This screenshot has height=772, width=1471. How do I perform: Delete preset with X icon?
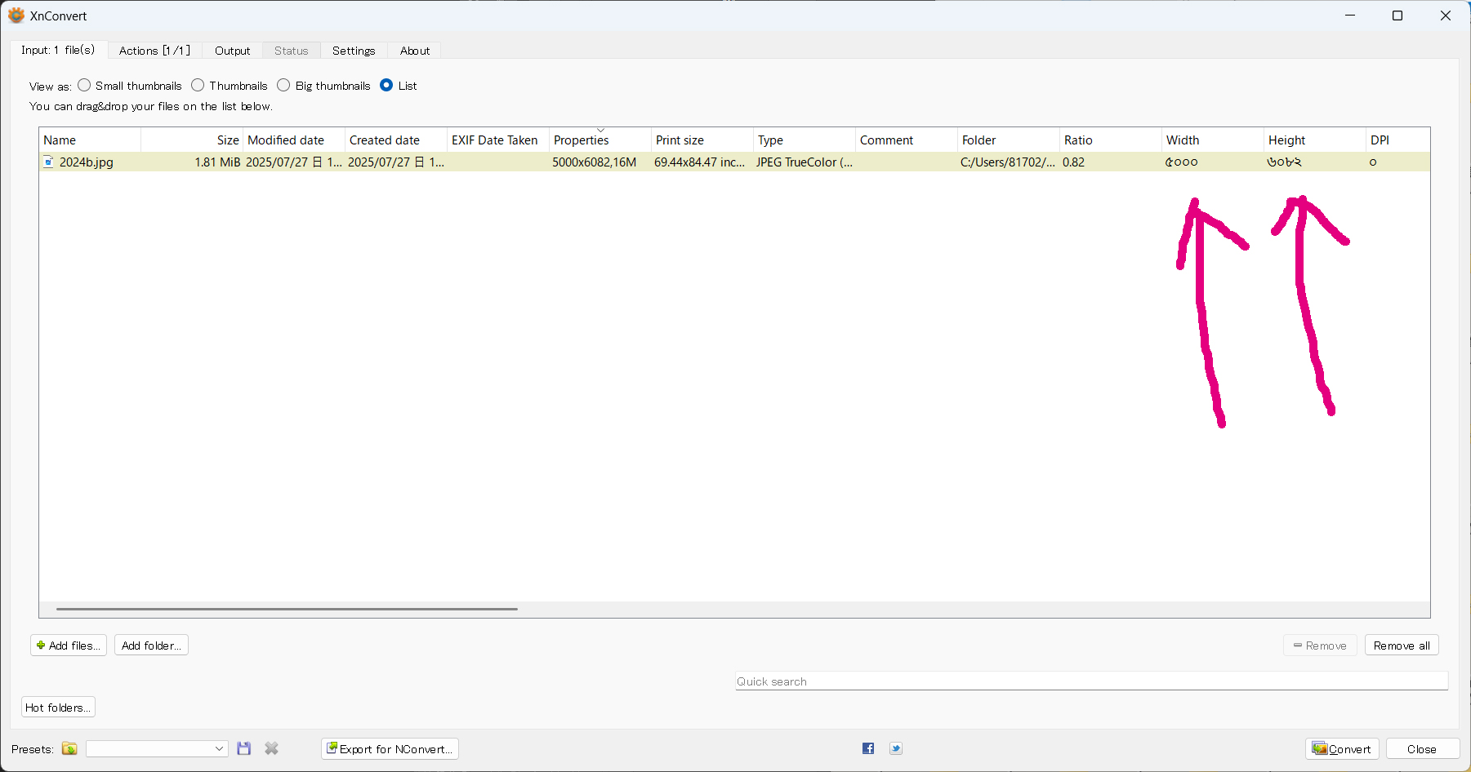(272, 748)
